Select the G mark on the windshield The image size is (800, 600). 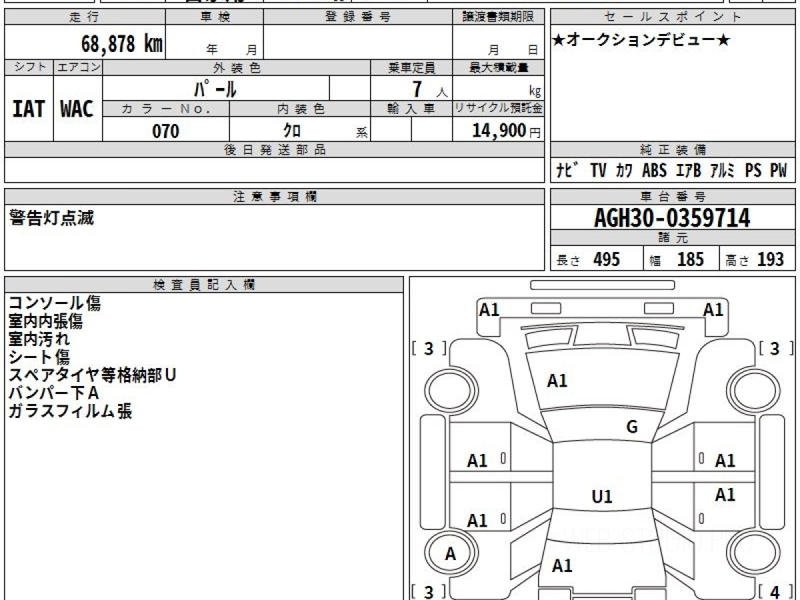tap(632, 427)
